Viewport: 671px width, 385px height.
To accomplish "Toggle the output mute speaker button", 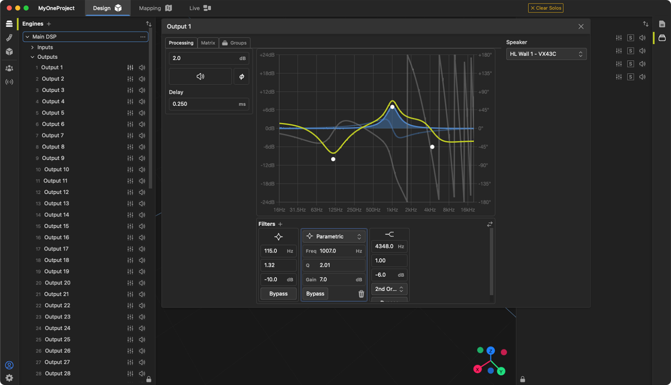I will (x=200, y=77).
